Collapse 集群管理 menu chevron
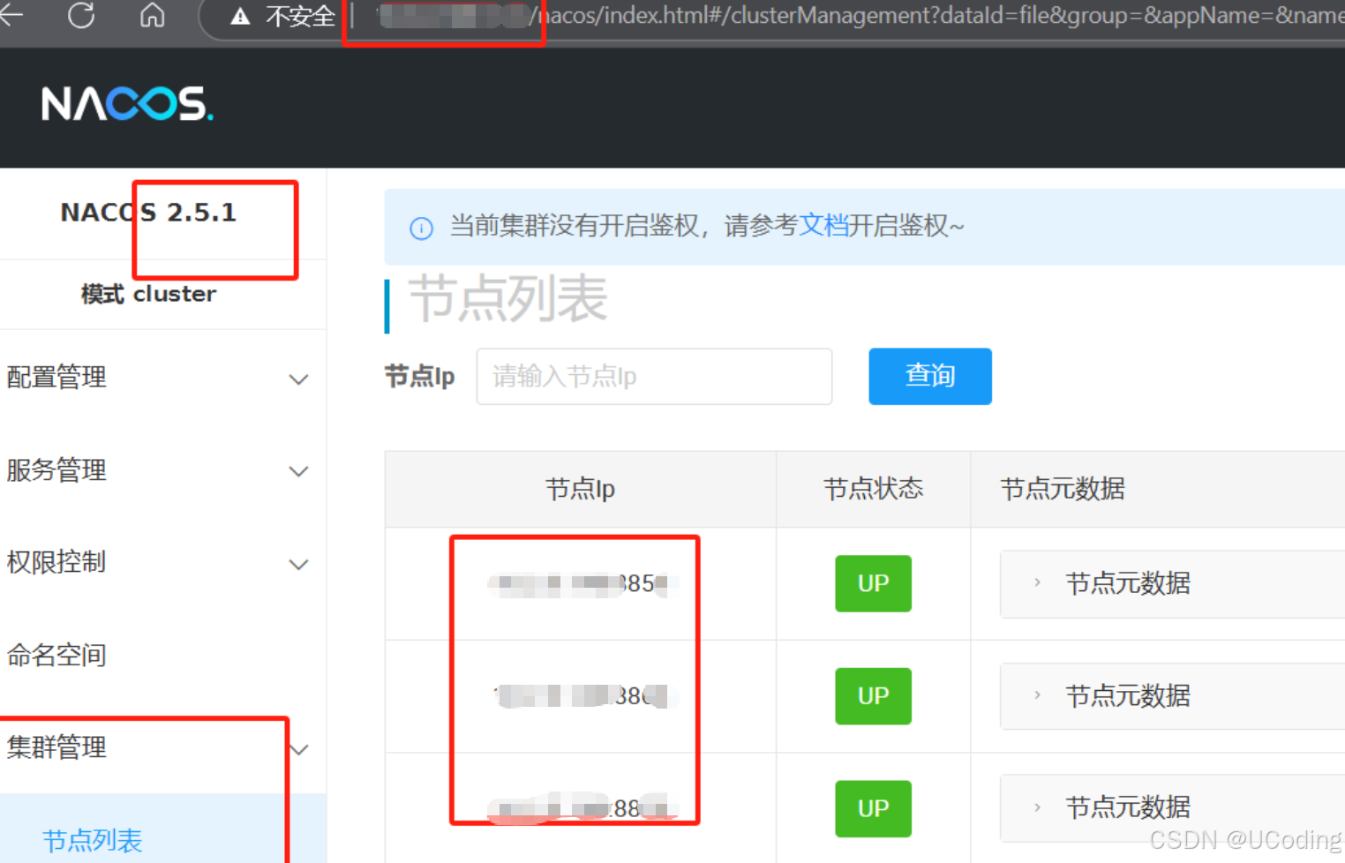The width and height of the screenshot is (1345, 863). 301,750
